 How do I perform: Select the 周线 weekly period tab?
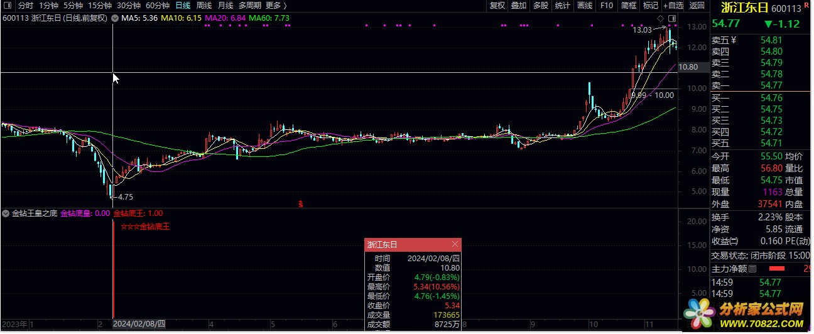(204, 6)
